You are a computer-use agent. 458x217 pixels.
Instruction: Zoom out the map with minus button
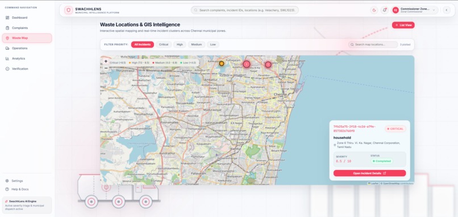[106, 68]
